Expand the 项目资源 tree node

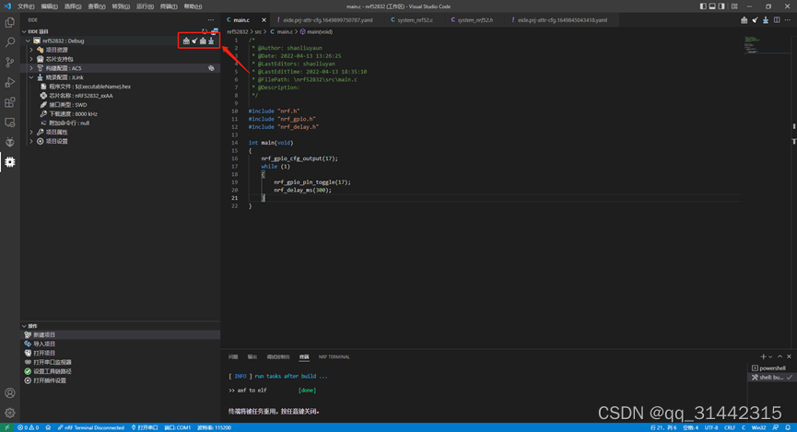(x=32, y=50)
